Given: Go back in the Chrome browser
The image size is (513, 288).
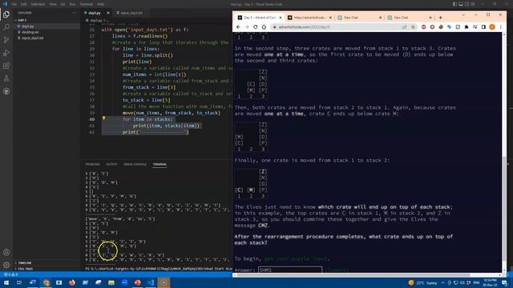Looking at the screenshot, I should click(x=238, y=27).
